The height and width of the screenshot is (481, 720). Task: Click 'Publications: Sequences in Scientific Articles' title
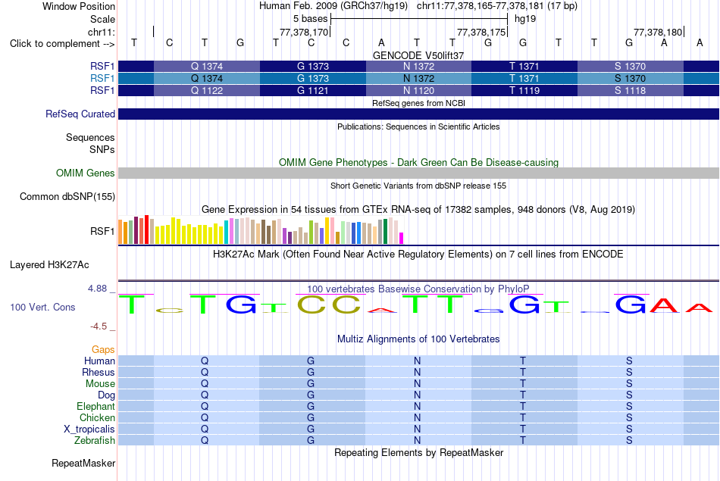(418, 126)
